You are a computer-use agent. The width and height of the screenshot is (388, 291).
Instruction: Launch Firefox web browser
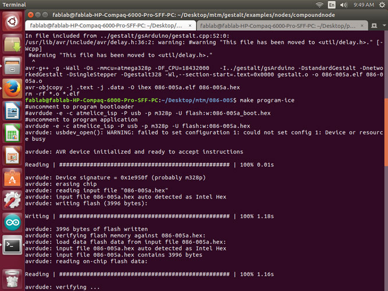(12, 88)
